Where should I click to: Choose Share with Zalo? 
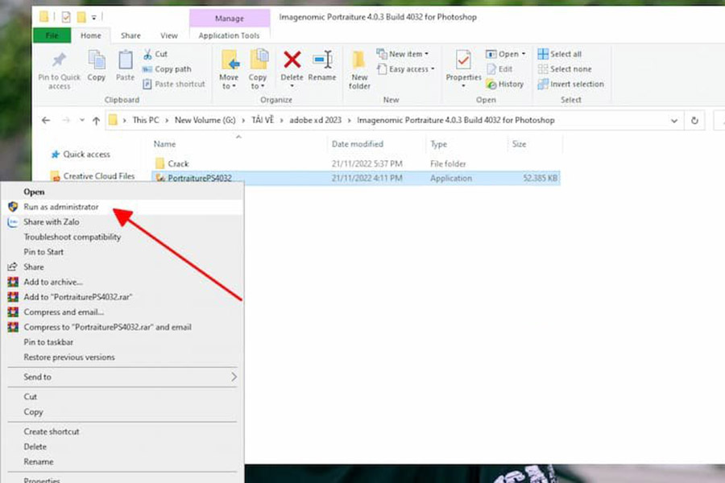click(122, 222)
